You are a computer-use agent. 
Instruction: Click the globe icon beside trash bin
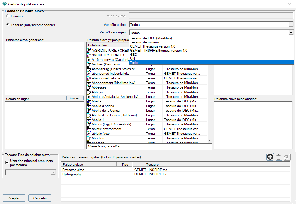coord(287,157)
